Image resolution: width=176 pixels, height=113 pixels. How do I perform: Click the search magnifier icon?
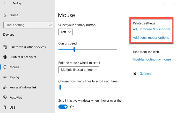tap(50, 25)
